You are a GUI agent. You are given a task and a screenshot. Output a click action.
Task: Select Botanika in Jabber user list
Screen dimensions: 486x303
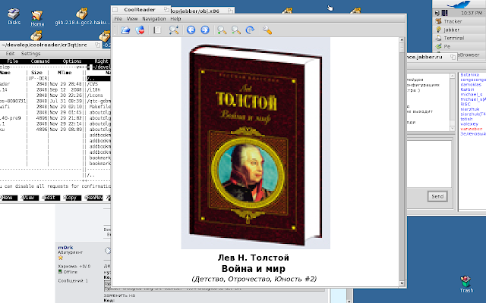(x=469, y=75)
